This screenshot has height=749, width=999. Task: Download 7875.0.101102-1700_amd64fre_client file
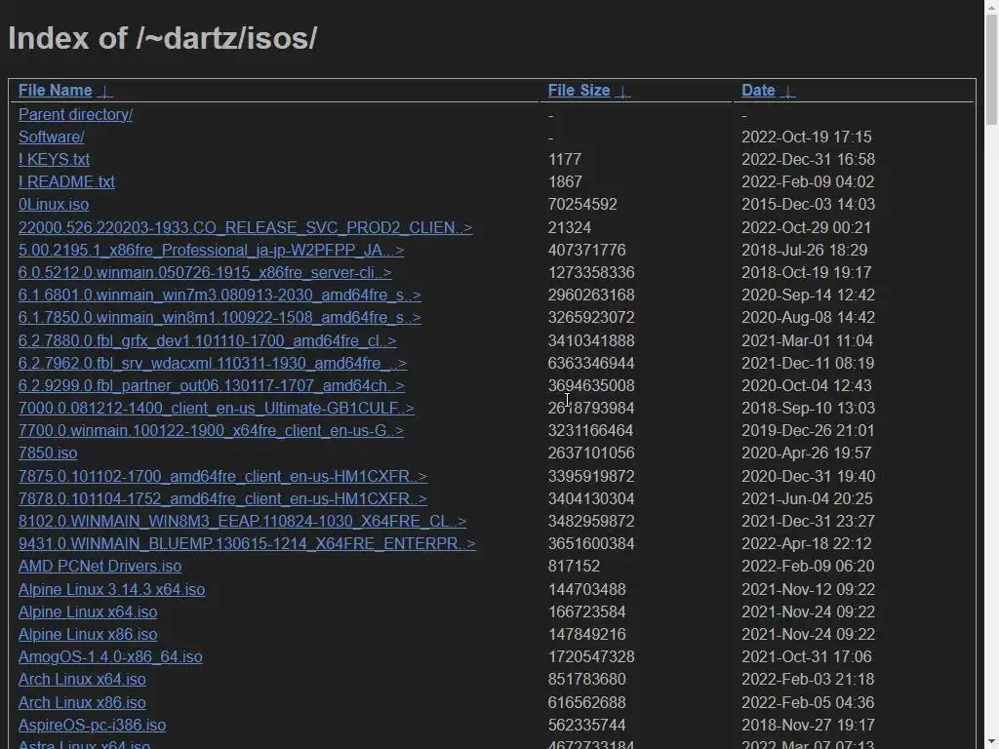(x=223, y=476)
